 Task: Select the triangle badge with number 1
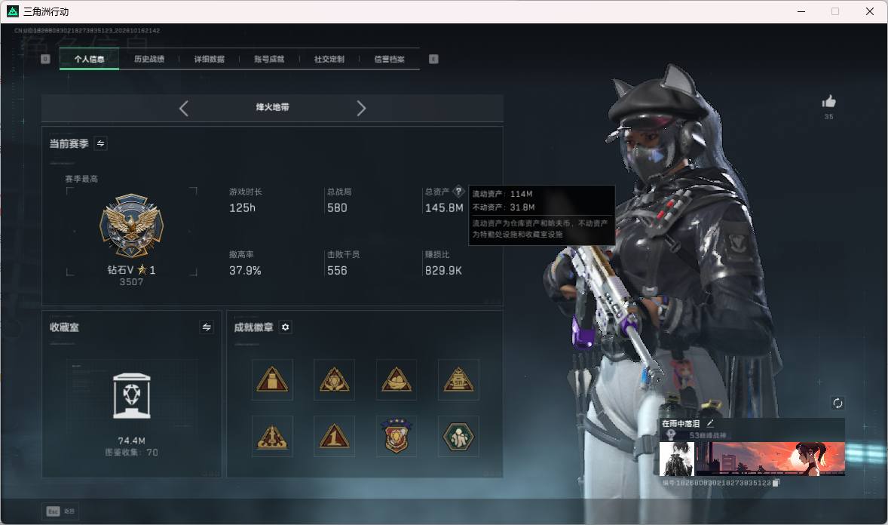pos(334,437)
